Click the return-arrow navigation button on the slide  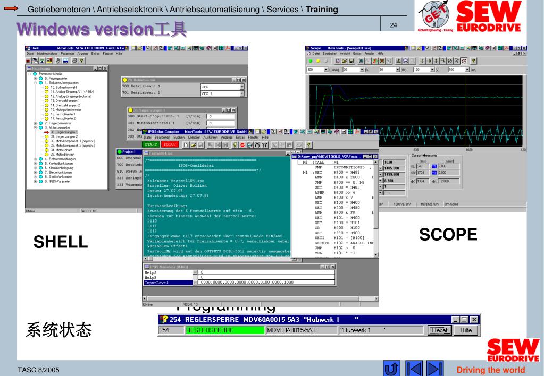click(x=392, y=368)
